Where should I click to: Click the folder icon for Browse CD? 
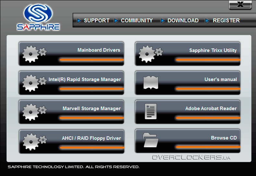pos(151,140)
